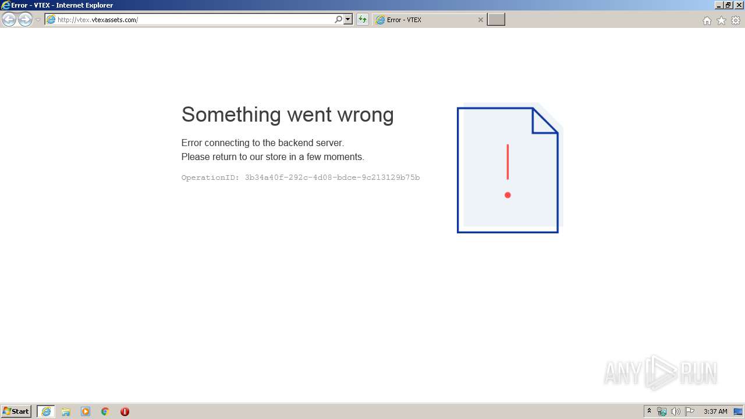Click the error document illustration

tap(510, 168)
